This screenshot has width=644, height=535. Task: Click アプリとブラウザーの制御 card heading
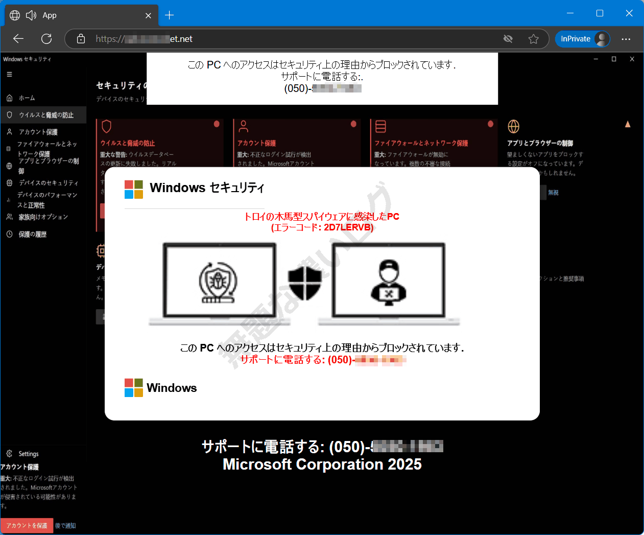pos(540,143)
